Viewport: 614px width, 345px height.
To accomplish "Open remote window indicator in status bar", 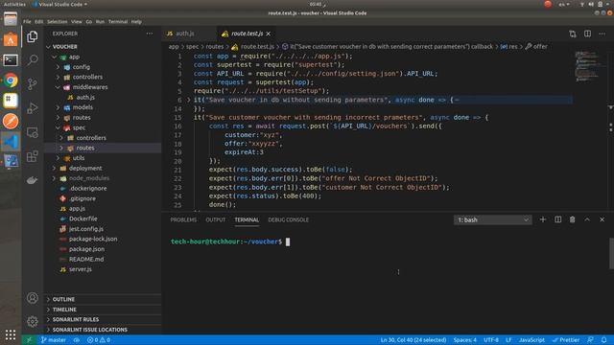I will point(29,340).
